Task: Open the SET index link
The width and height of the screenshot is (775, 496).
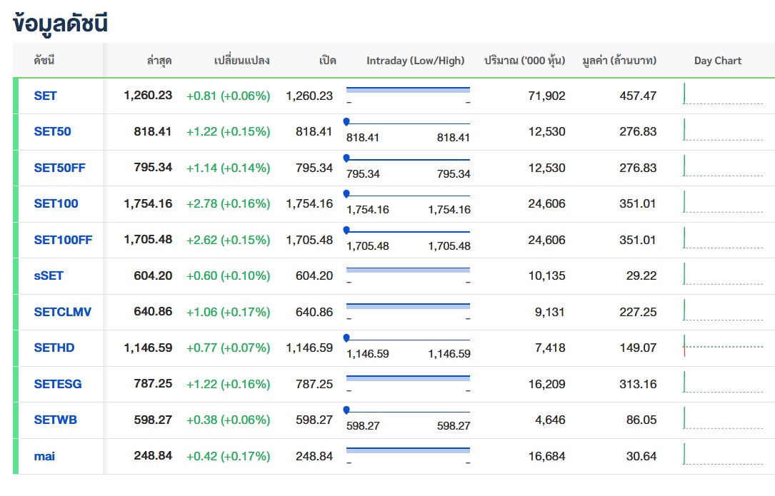Action: 45,96
